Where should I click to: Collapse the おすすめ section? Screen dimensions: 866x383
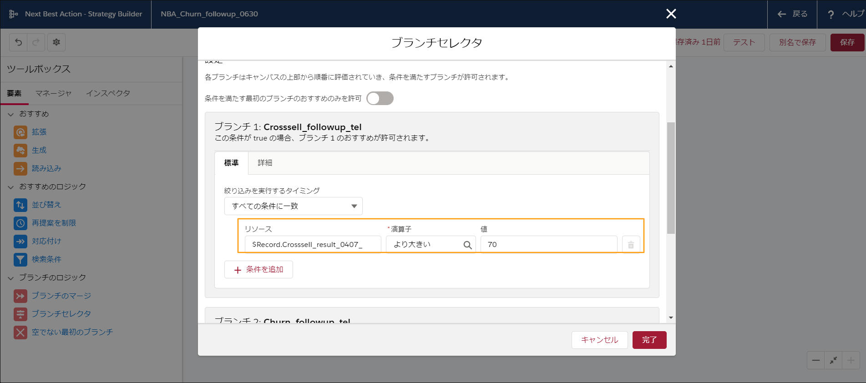pos(11,114)
